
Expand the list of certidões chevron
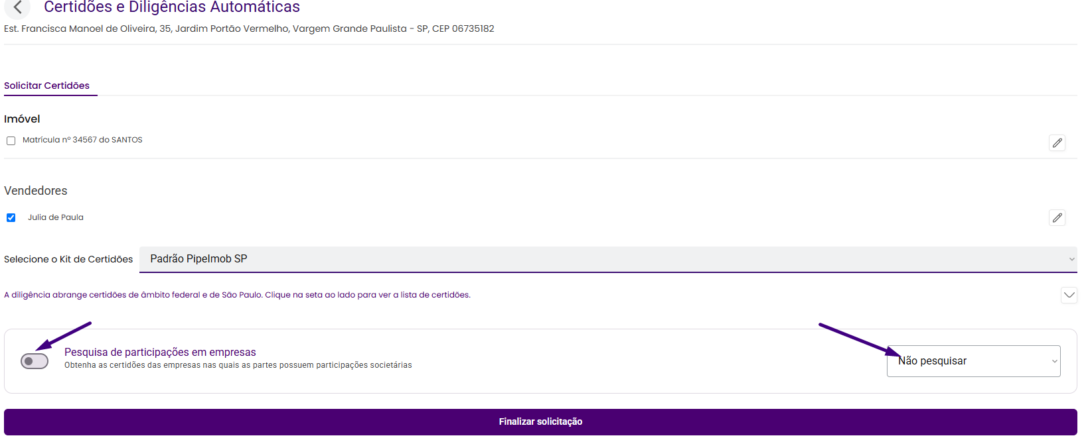point(1069,295)
